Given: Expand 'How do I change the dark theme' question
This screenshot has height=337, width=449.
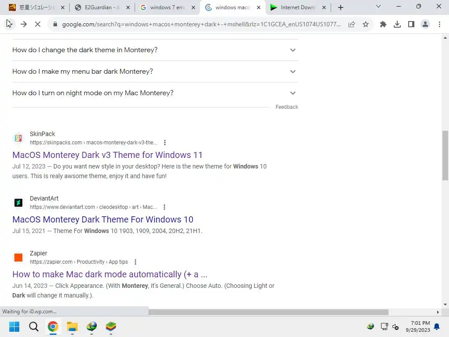Looking at the screenshot, I should coord(155,50).
